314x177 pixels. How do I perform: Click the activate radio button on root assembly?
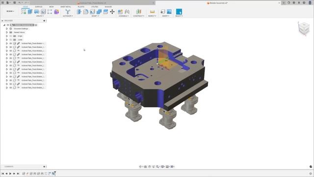point(36,25)
